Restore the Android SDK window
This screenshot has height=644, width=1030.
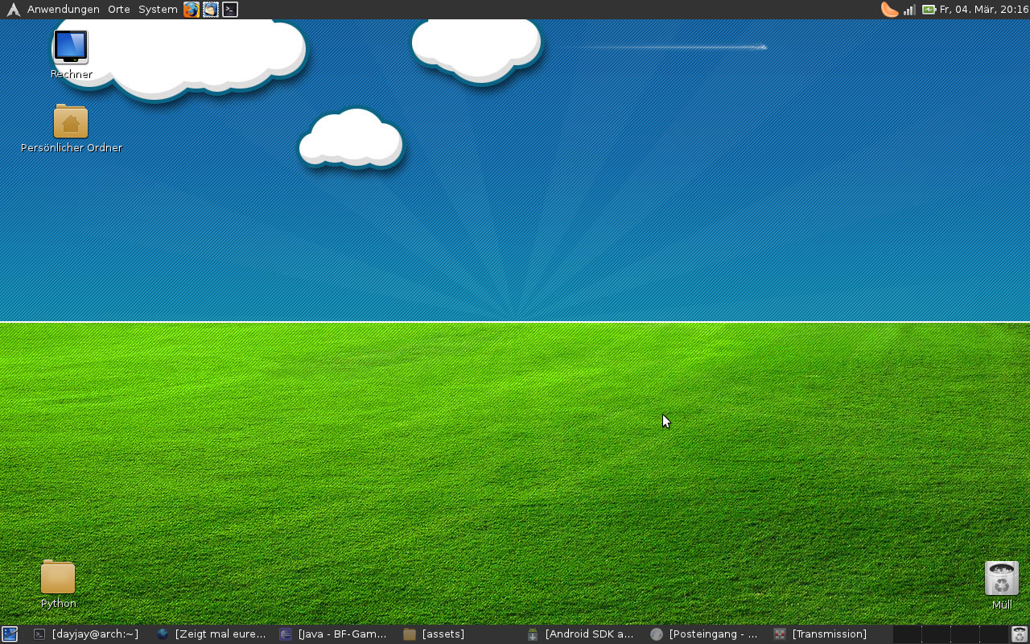pos(580,634)
